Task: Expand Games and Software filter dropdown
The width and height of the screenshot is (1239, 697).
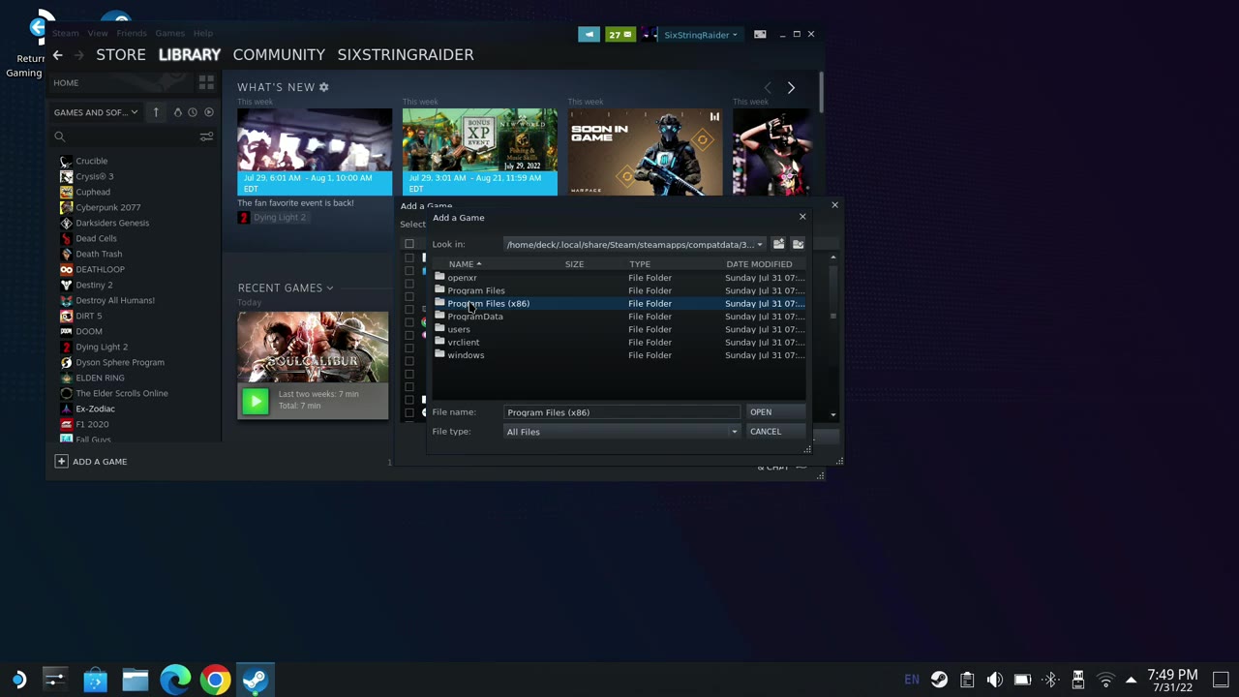Action: tap(96, 112)
